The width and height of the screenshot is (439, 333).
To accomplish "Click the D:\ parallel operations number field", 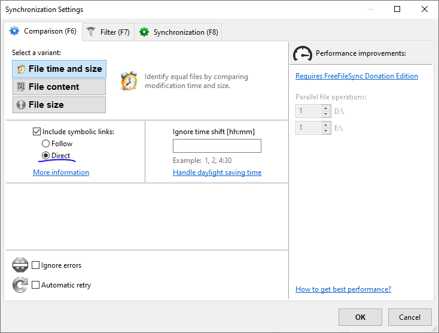I will [309, 111].
